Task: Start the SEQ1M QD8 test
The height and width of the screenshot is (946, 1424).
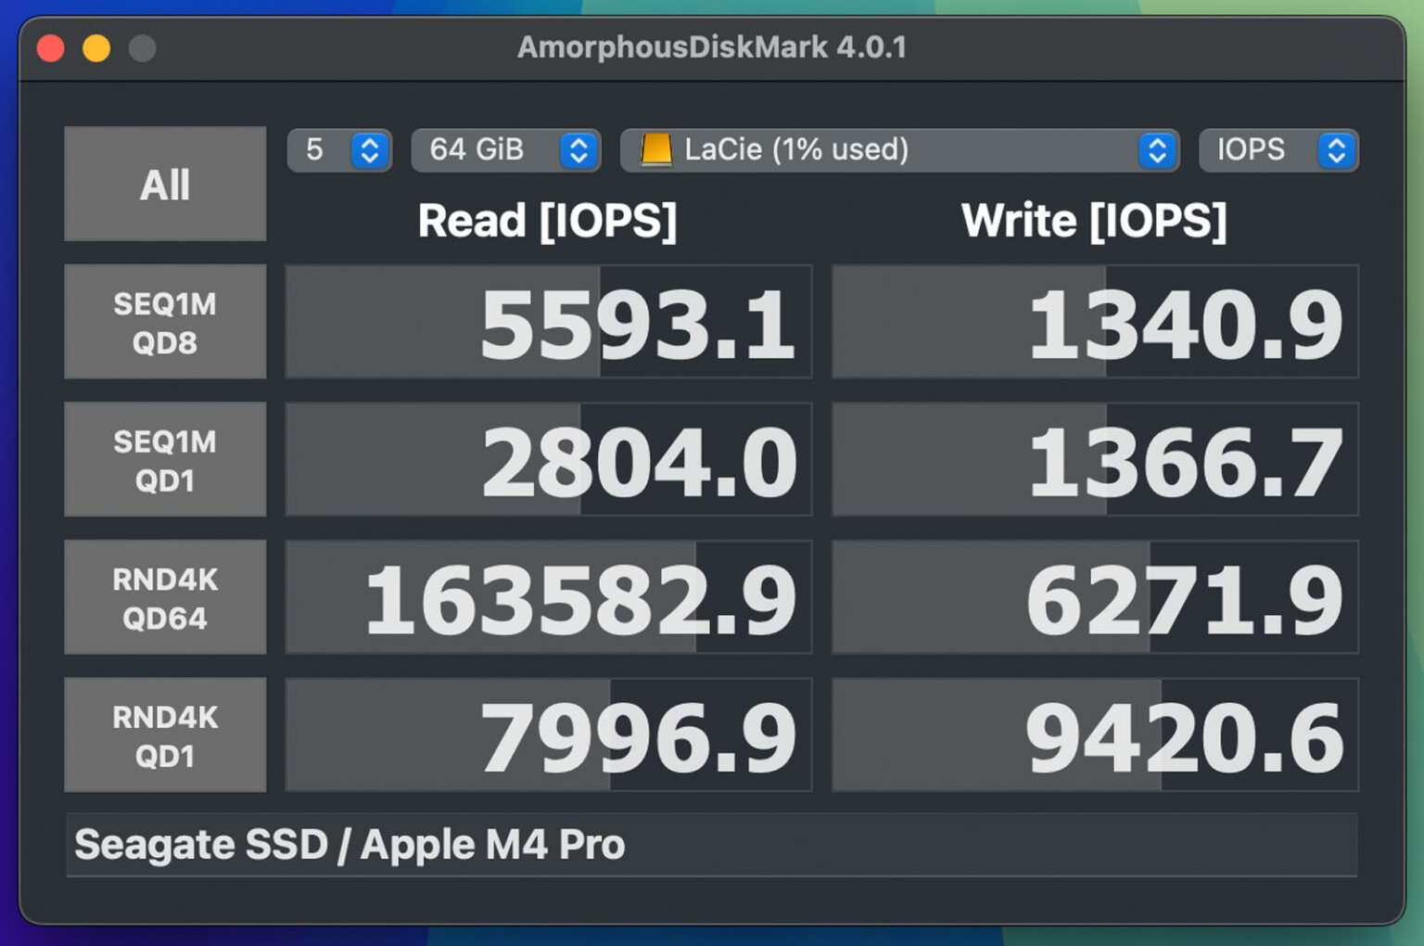Action: coord(165,322)
